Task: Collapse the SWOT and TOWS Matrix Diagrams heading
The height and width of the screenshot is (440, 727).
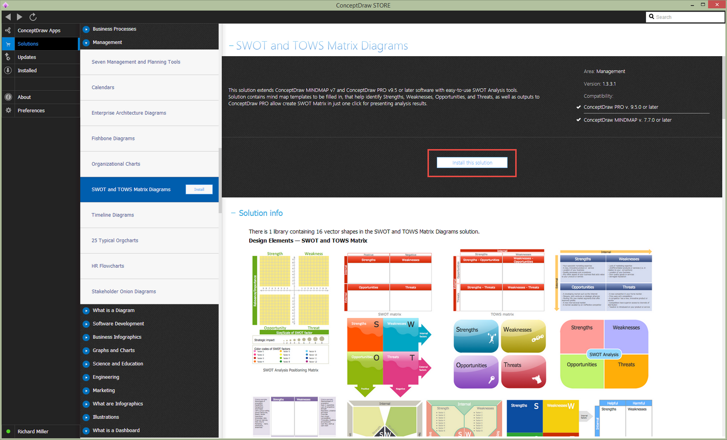Action: click(x=231, y=46)
